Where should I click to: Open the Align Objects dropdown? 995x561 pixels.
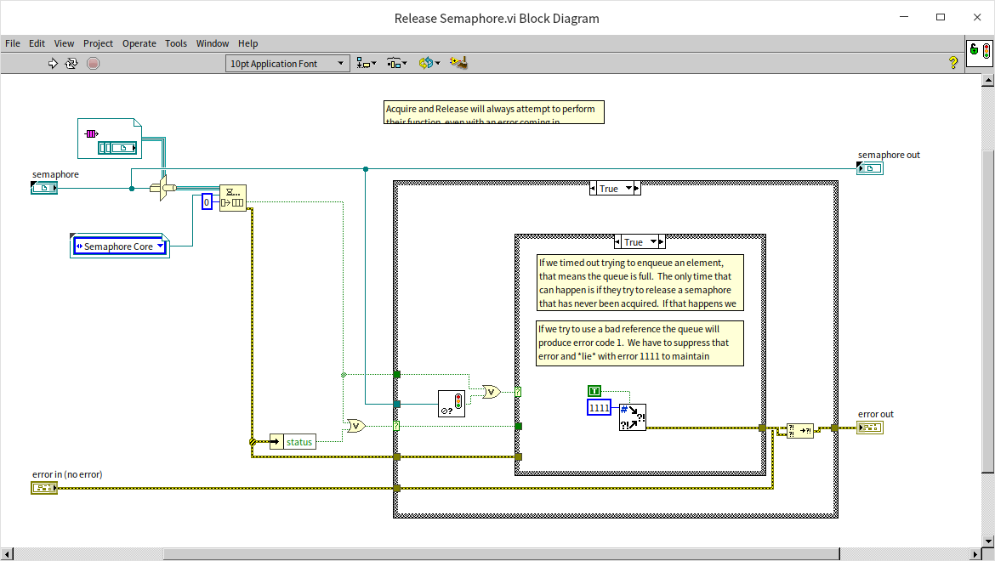pos(367,64)
